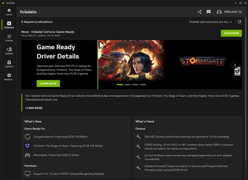The width and height of the screenshot is (248, 180).
Task: Click the 'Game Ready Driver Details' headline
Action: pos(58,52)
